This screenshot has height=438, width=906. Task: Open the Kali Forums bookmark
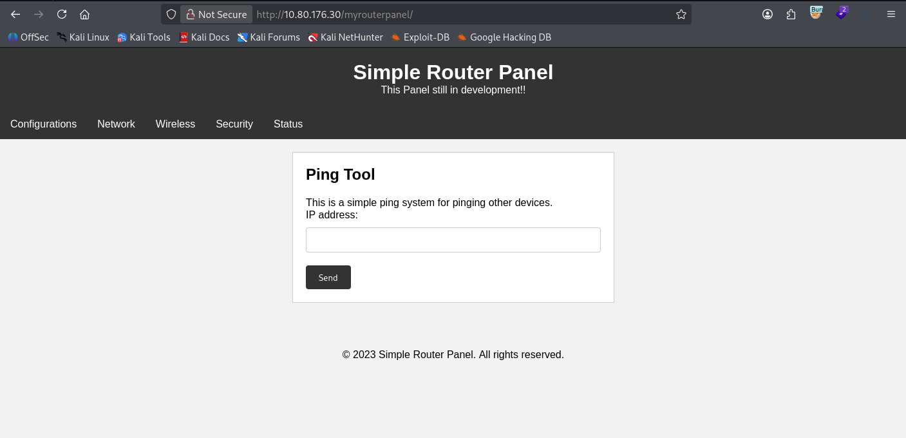pyautogui.click(x=269, y=37)
